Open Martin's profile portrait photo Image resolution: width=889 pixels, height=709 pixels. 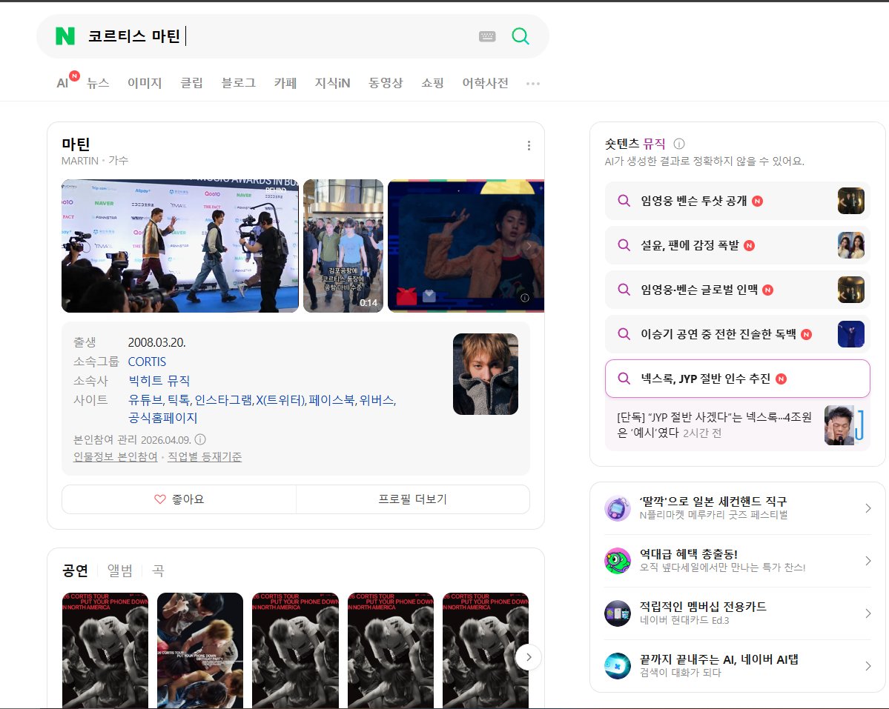tap(486, 374)
